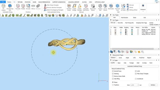The height and width of the screenshot is (90, 160).
Task: Open the Multi-Section view tab
Action: (x=124, y=17)
